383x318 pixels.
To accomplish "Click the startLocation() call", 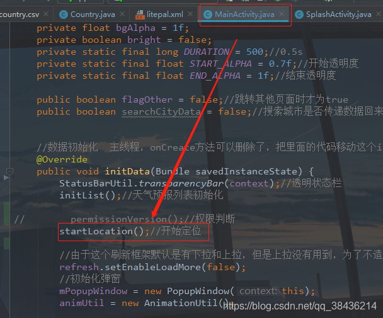I will click(x=104, y=231).
